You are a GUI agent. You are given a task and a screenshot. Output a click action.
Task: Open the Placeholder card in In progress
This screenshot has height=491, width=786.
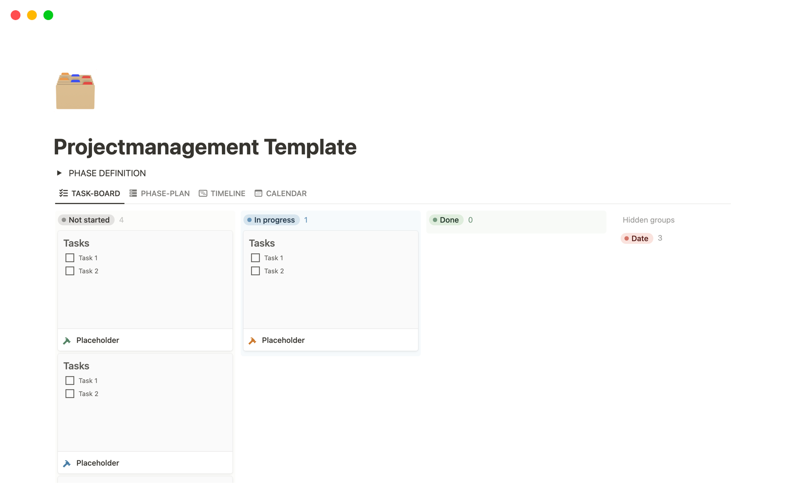pyautogui.click(x=283, y=340)
